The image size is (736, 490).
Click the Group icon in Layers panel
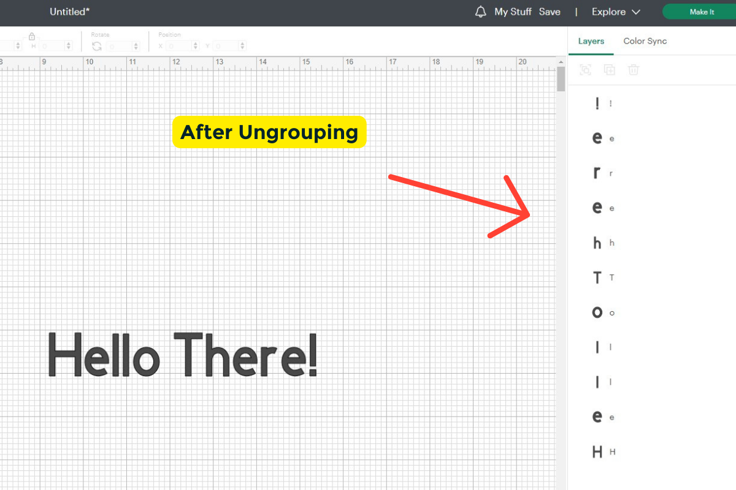click(x=585, y=70)
